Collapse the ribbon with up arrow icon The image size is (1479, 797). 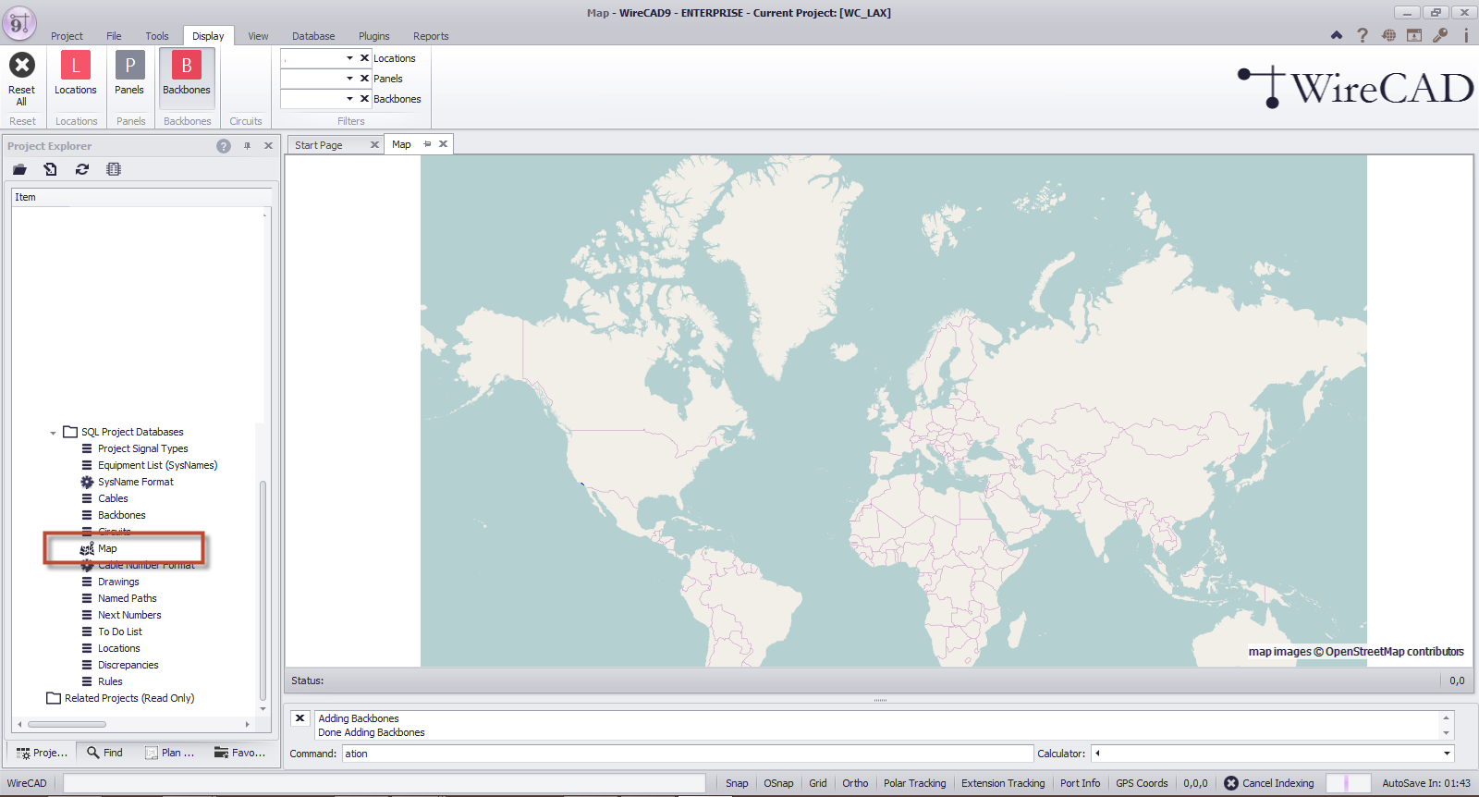coord(1337,35)
